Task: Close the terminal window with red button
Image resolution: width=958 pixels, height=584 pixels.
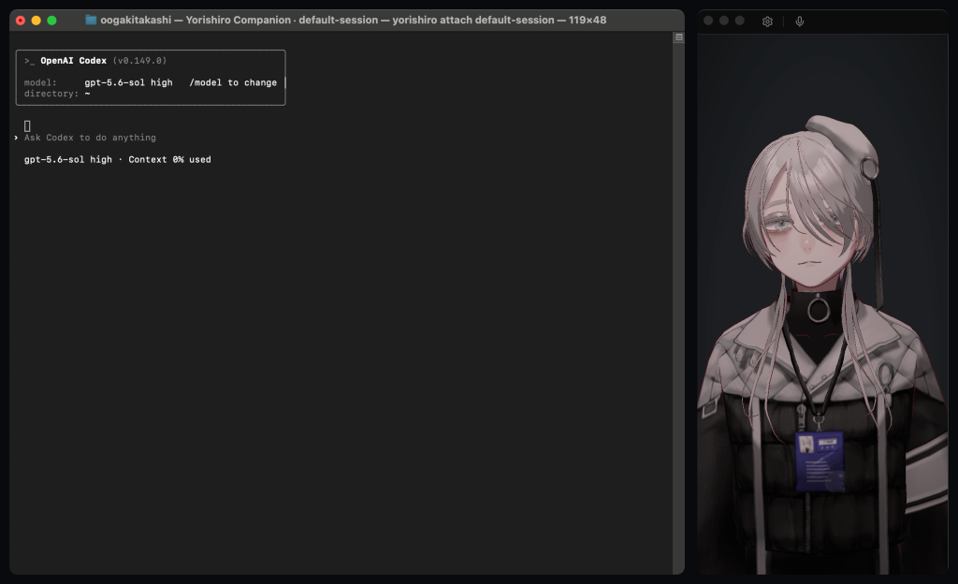Action: pyautogui.click(x=21, y=21)
